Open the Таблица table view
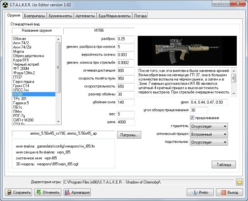The image size is (248, 201). point(224,164)
